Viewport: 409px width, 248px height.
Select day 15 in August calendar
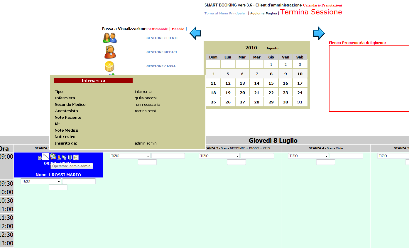(271, 83)
